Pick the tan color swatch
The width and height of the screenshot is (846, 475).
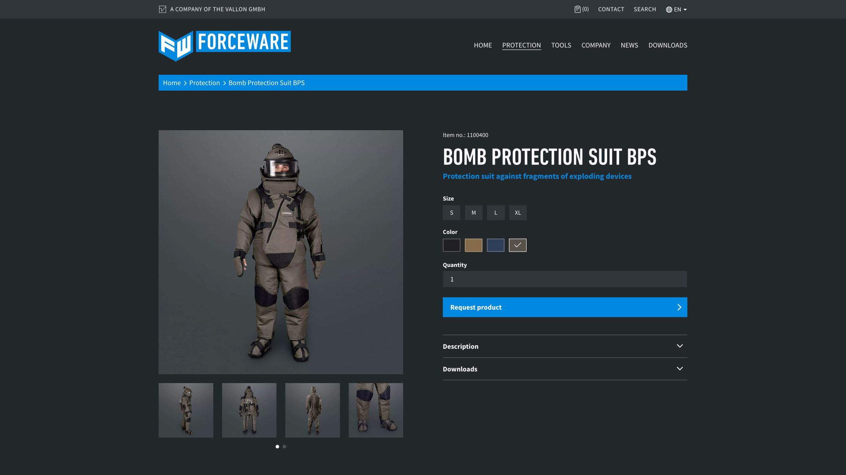(x=473, y=245)
